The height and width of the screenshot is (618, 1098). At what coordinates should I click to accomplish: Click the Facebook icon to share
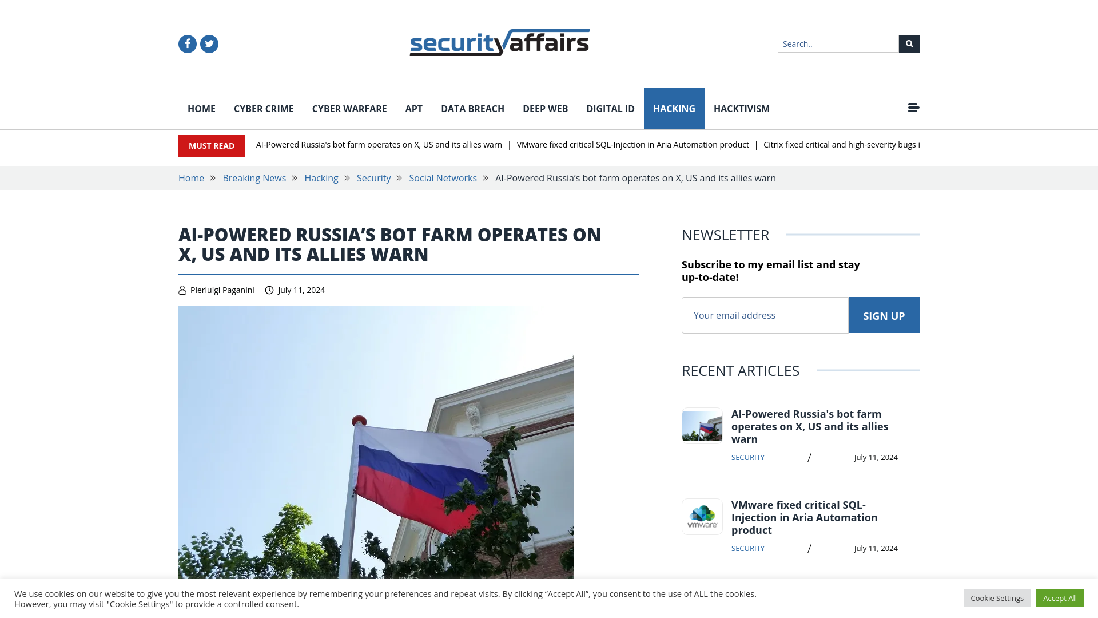(x=187, y=43)
